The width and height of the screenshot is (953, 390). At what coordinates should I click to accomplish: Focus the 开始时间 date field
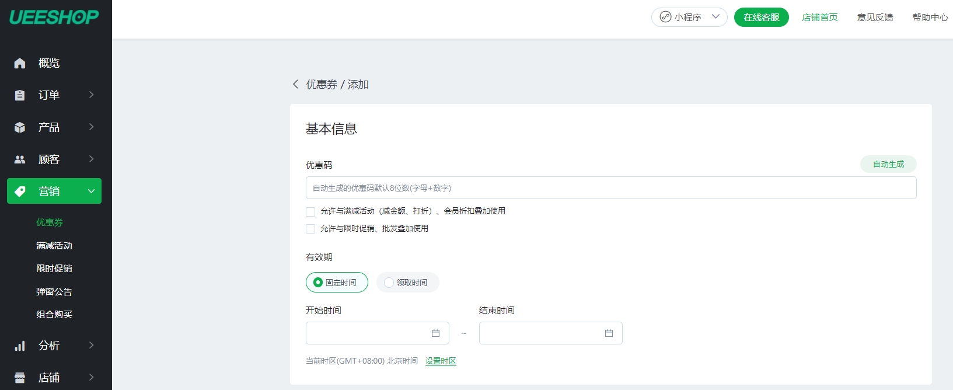(378, 333)
